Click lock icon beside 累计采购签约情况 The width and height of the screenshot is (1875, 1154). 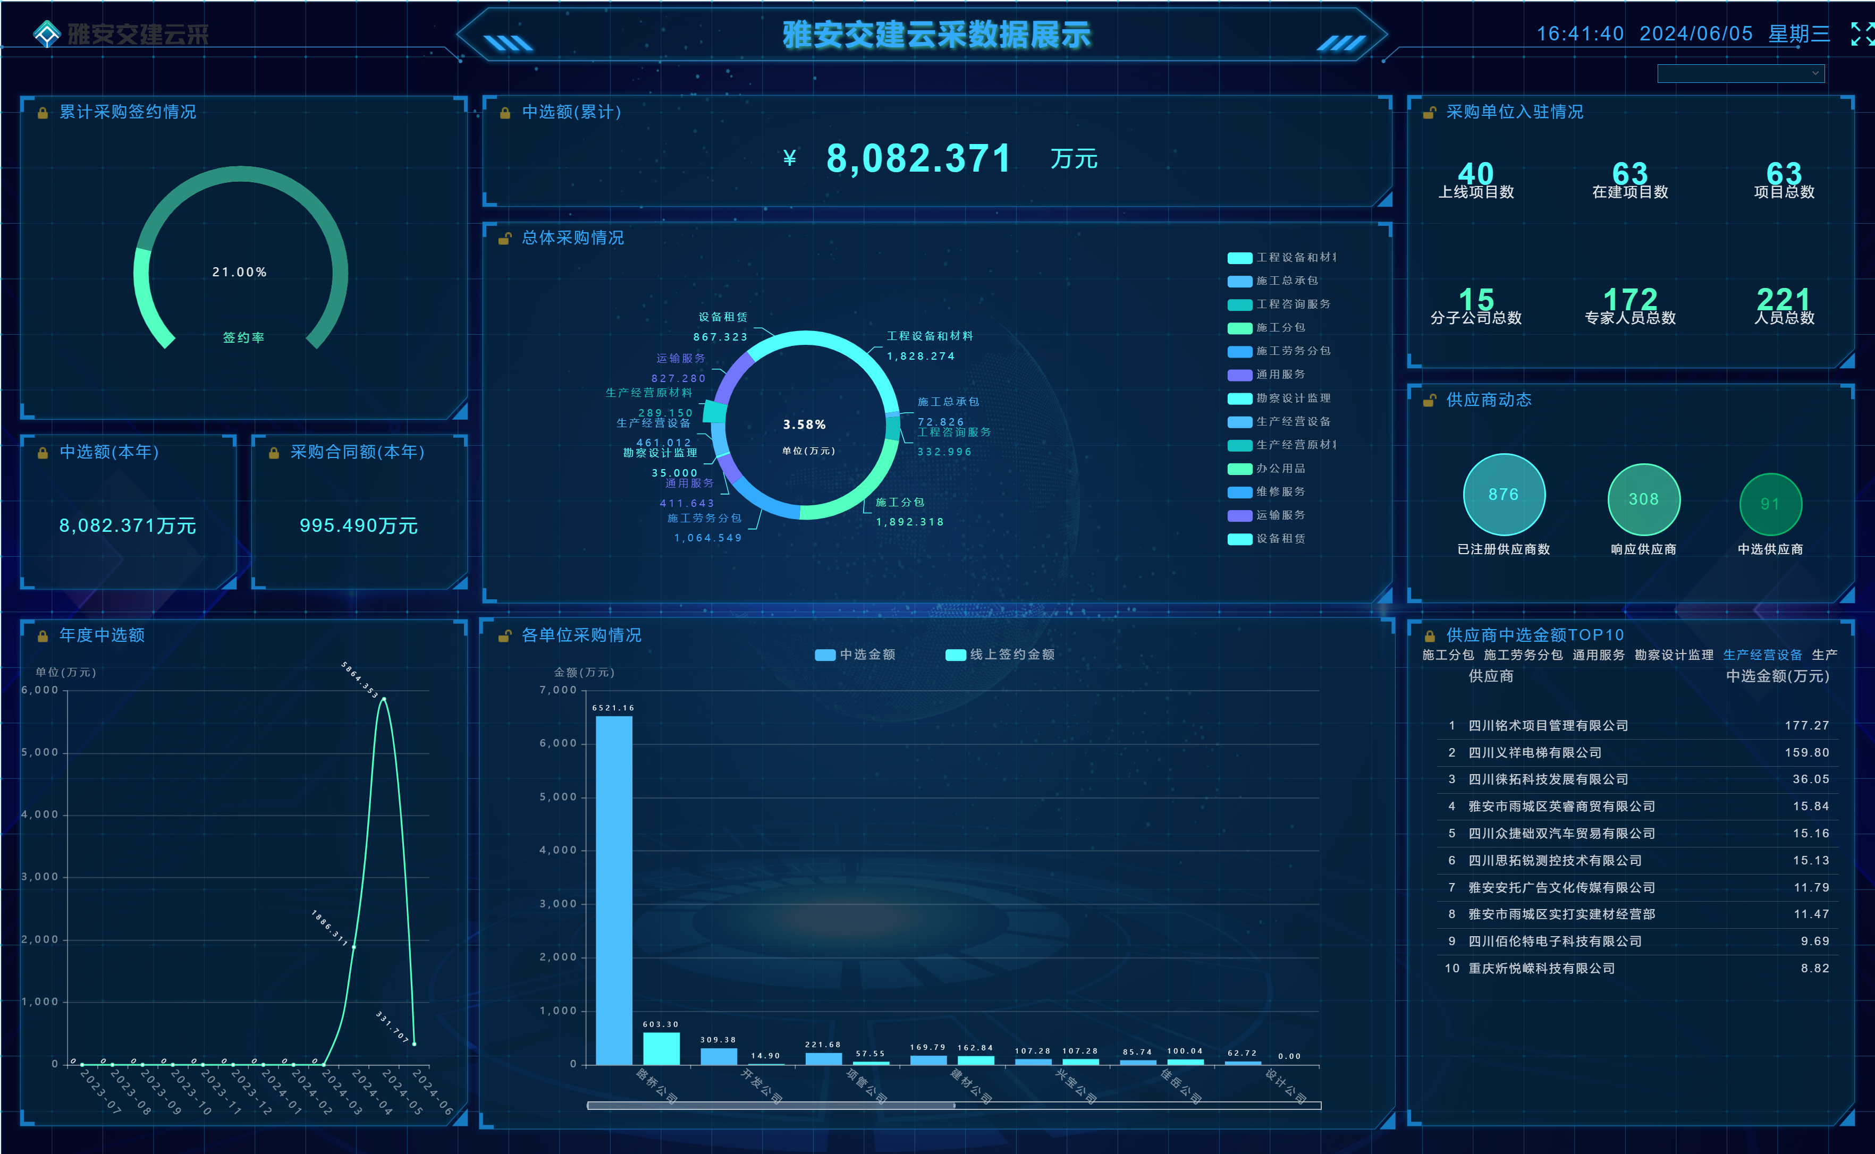coord(43,113)
